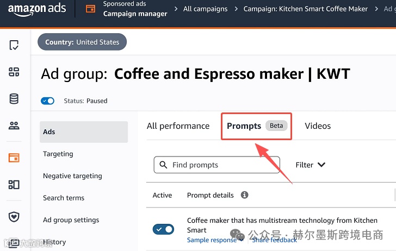The width and height of the screenshot is (396, 251).
Task: Switch to the All performance tab
Action: pyautogui.click(x=178, y=126)
